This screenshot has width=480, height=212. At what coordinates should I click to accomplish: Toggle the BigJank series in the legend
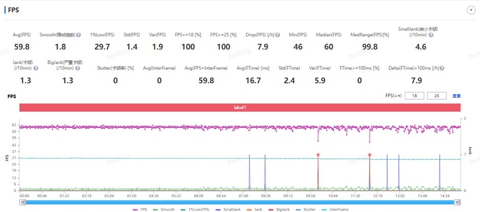[278, 209]
